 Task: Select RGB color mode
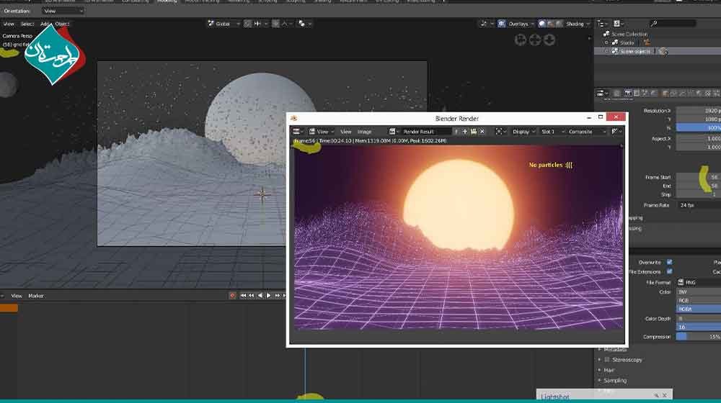pos(699,301)
